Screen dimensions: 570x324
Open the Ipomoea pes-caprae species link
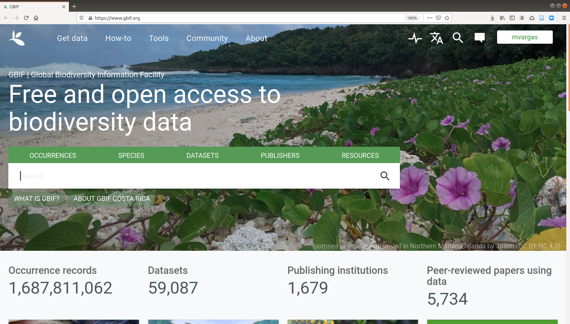(342, 246)
